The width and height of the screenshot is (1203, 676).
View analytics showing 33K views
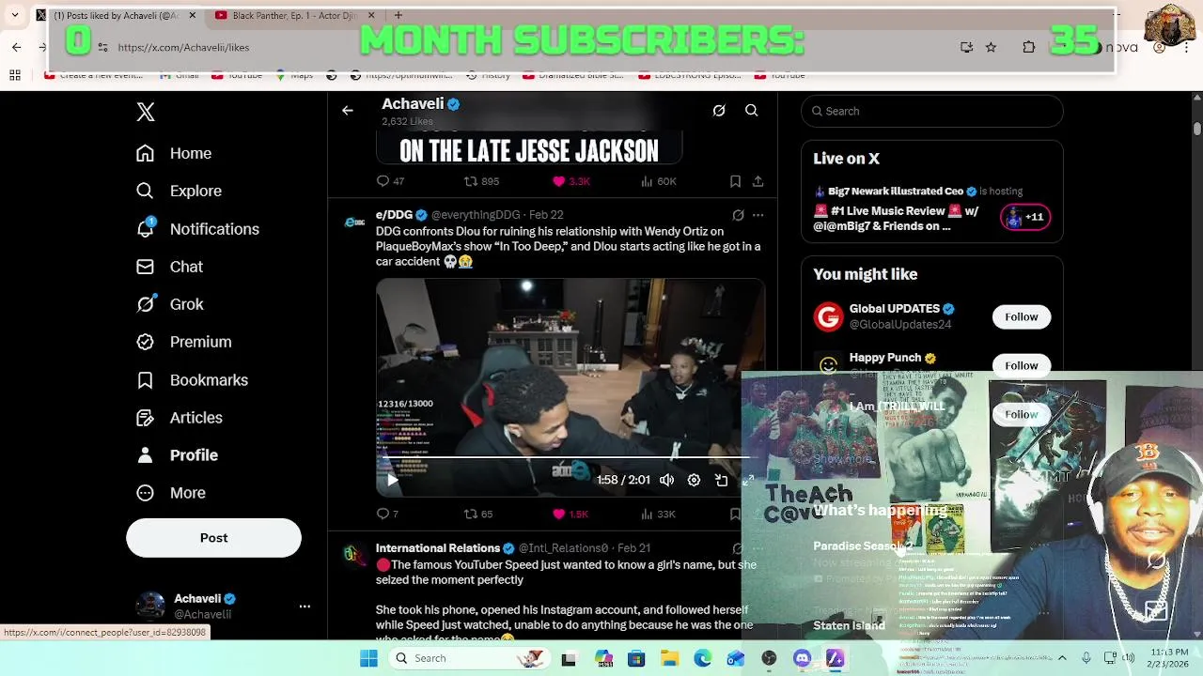click(x=658, y=514)
